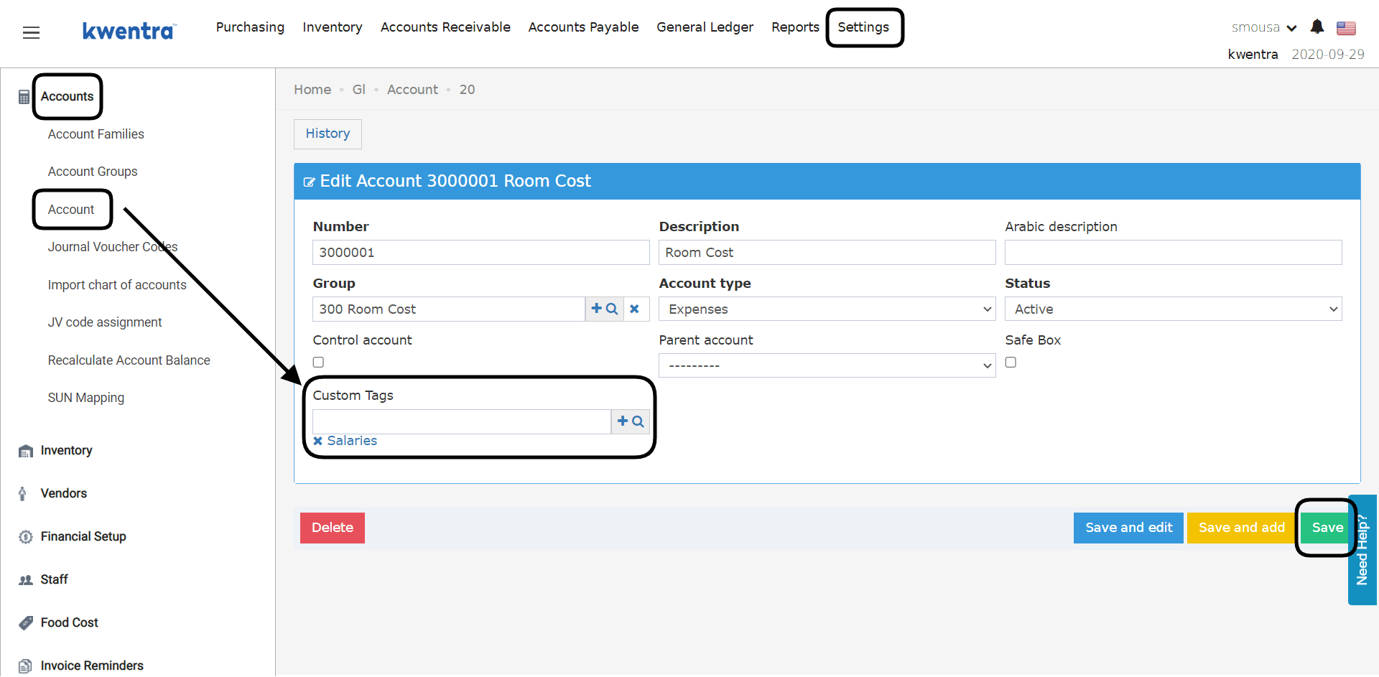Expand Financial Setup section in sidebar

[x=83, y=537]
